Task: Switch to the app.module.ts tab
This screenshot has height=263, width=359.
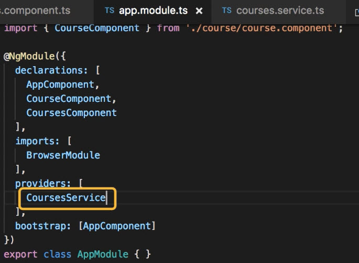Action: (x=154, y=10)
